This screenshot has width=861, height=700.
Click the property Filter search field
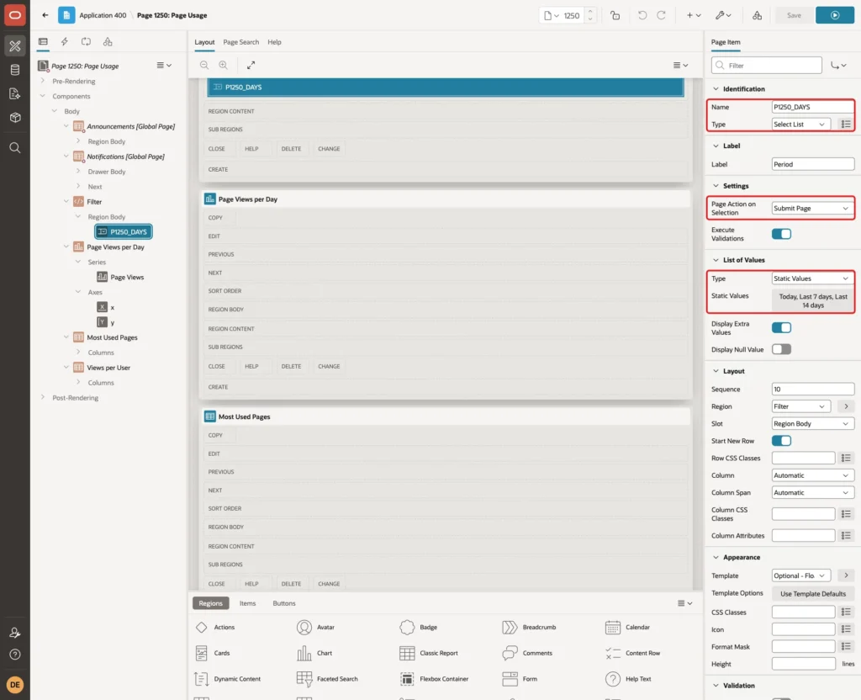(767, 66)
